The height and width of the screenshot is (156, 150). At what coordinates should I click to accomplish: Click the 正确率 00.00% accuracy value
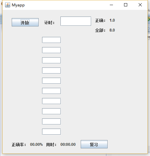[x=36, y=145]
